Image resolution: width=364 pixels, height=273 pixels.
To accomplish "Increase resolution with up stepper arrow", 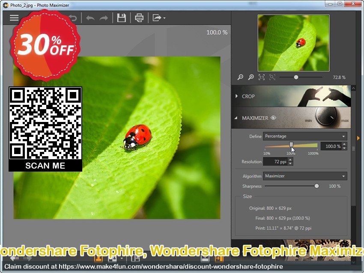I will (290, 160).
